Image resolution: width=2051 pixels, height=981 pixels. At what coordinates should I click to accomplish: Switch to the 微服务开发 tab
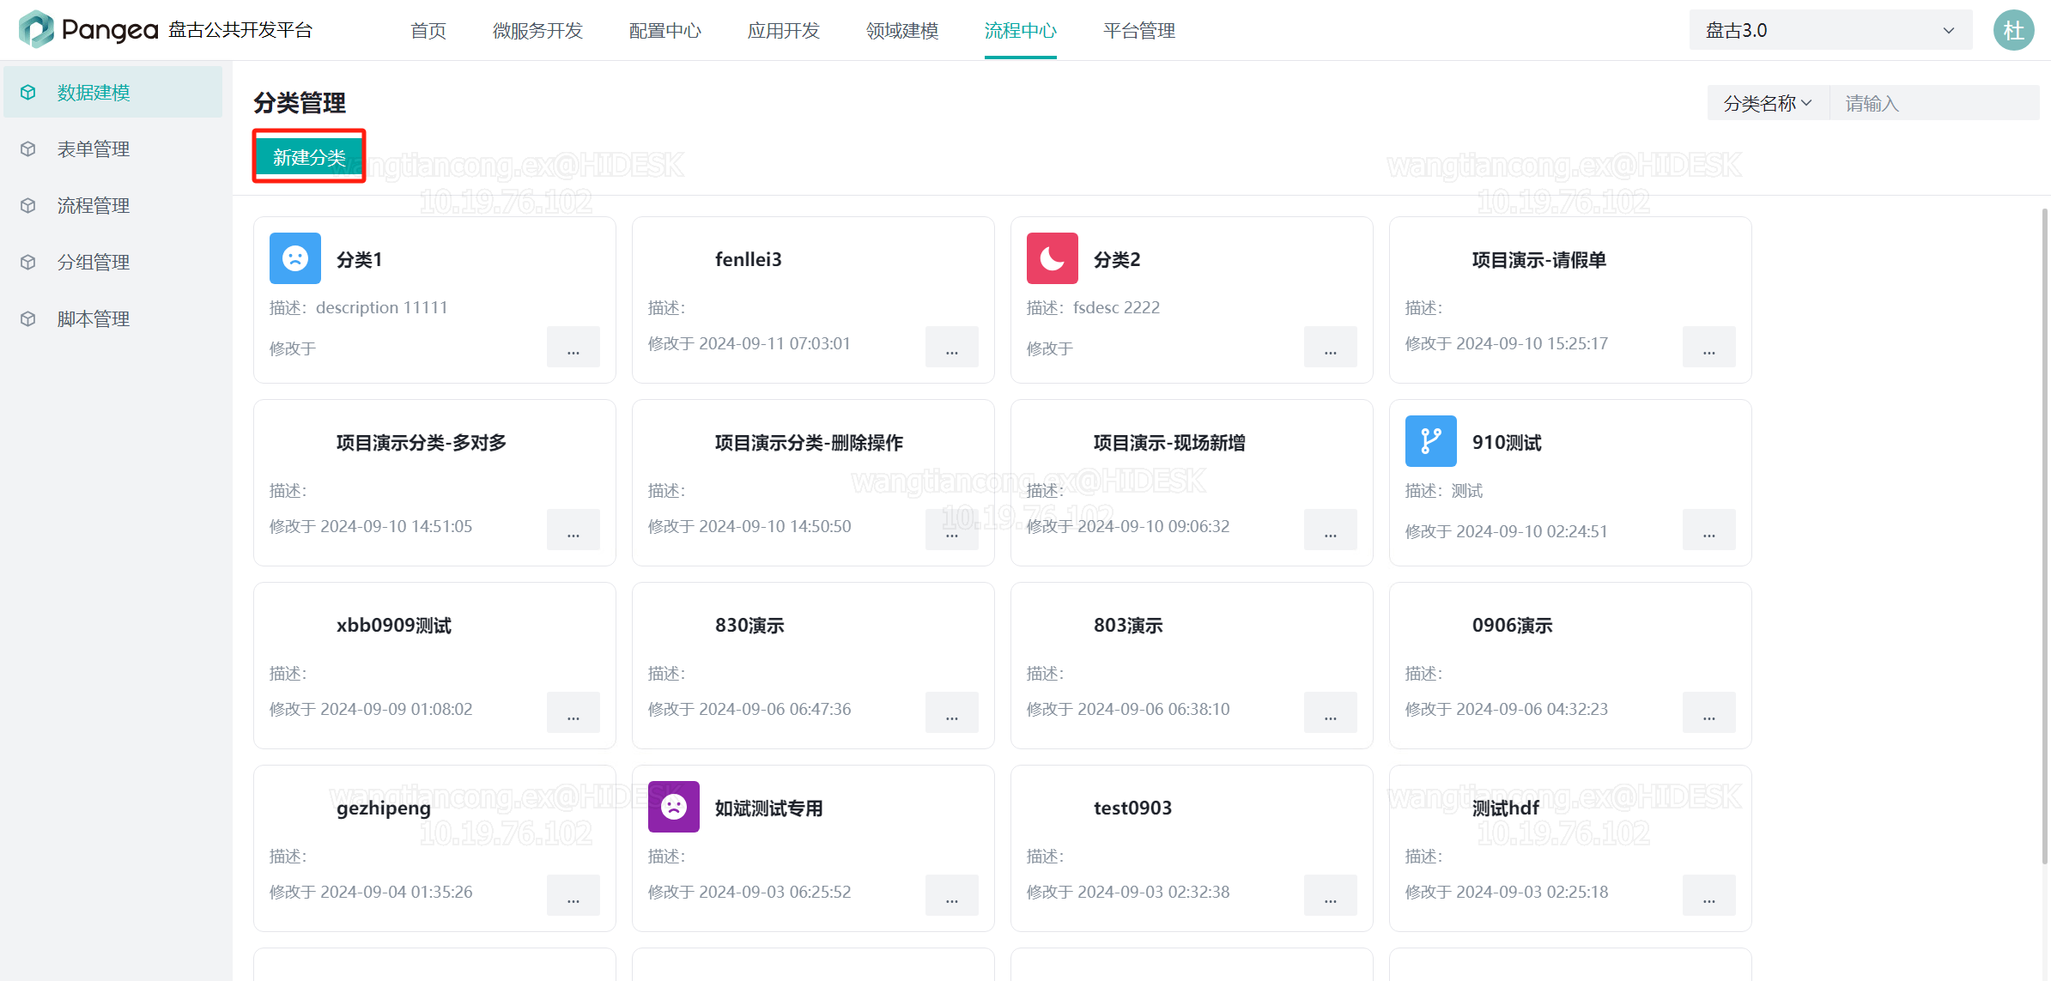[x=537, y=31]
